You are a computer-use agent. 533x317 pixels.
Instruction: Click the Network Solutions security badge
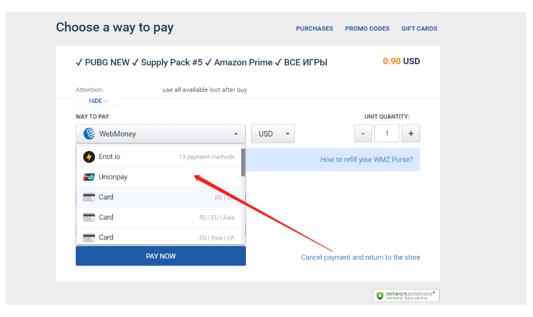tap(406, 295)
